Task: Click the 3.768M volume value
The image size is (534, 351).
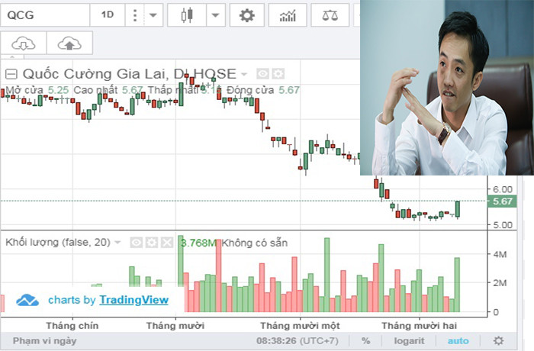Action: click(x=198, y=243)
